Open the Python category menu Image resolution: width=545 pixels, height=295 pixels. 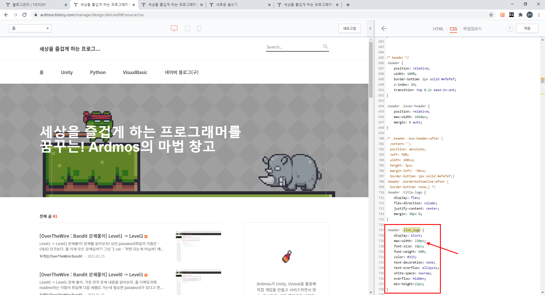98,72
